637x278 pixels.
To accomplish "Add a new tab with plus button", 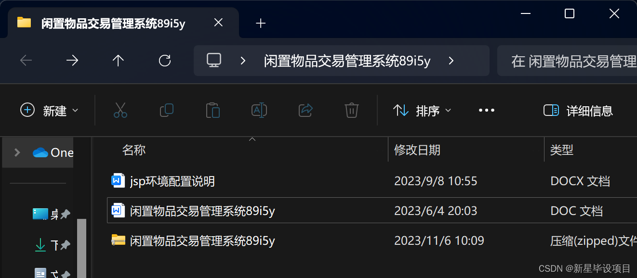I will pyautogui.click(x=261, y=23).
